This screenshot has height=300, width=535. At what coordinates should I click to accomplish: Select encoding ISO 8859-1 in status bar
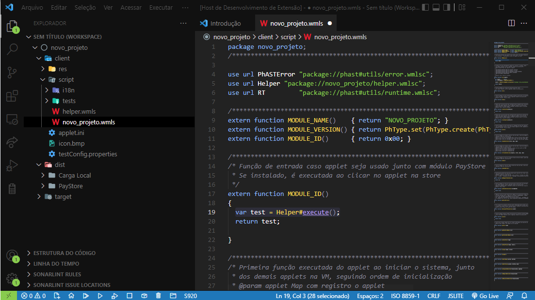tap(405, 295)
